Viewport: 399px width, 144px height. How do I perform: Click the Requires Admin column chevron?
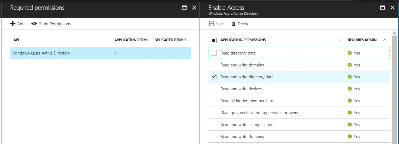(x=385, y=40)
